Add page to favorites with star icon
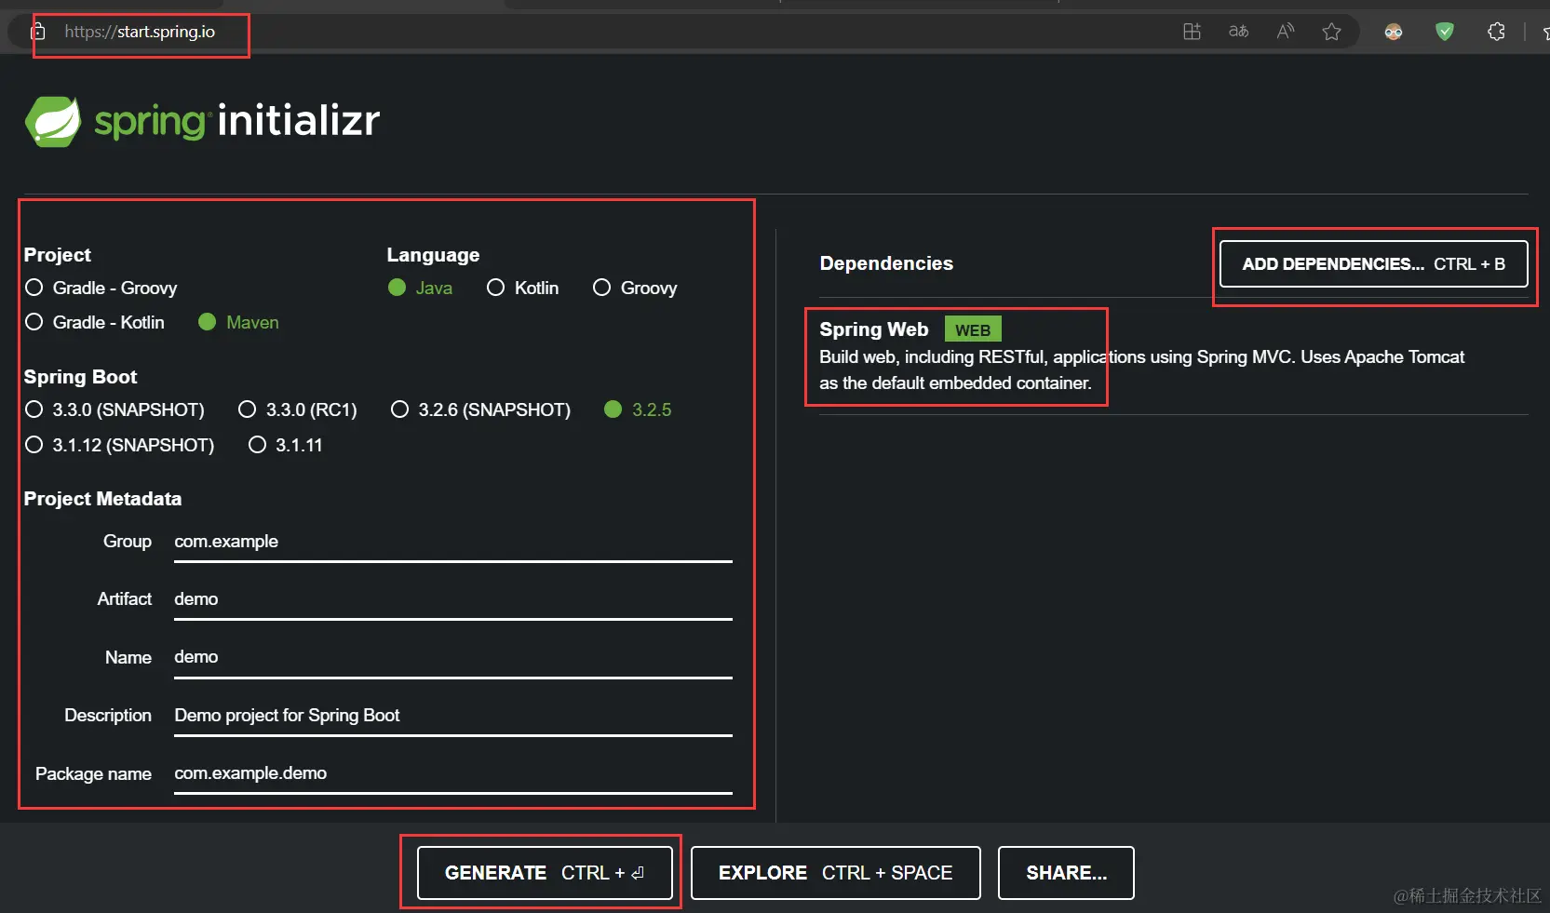This screenshot has width=1550, height=913. click(1331, 32)
